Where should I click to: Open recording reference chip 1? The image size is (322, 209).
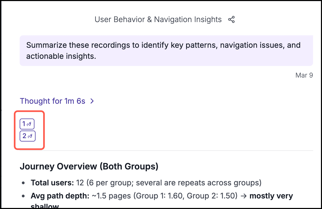pos(27,124)
